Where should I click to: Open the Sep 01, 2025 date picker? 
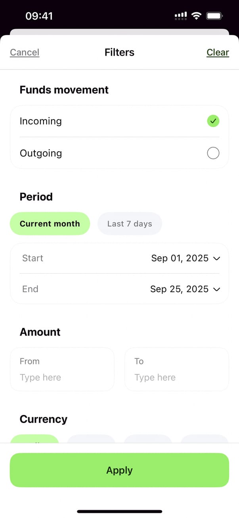click(x=180, y=258)
